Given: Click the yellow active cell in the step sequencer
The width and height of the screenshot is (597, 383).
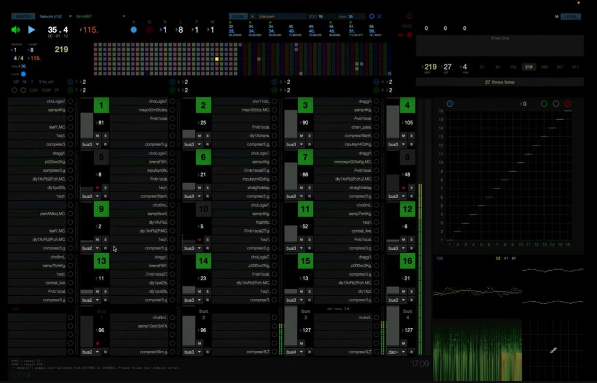Looking at the screenshot, I should pyautogui.click(x=217, y=58).
